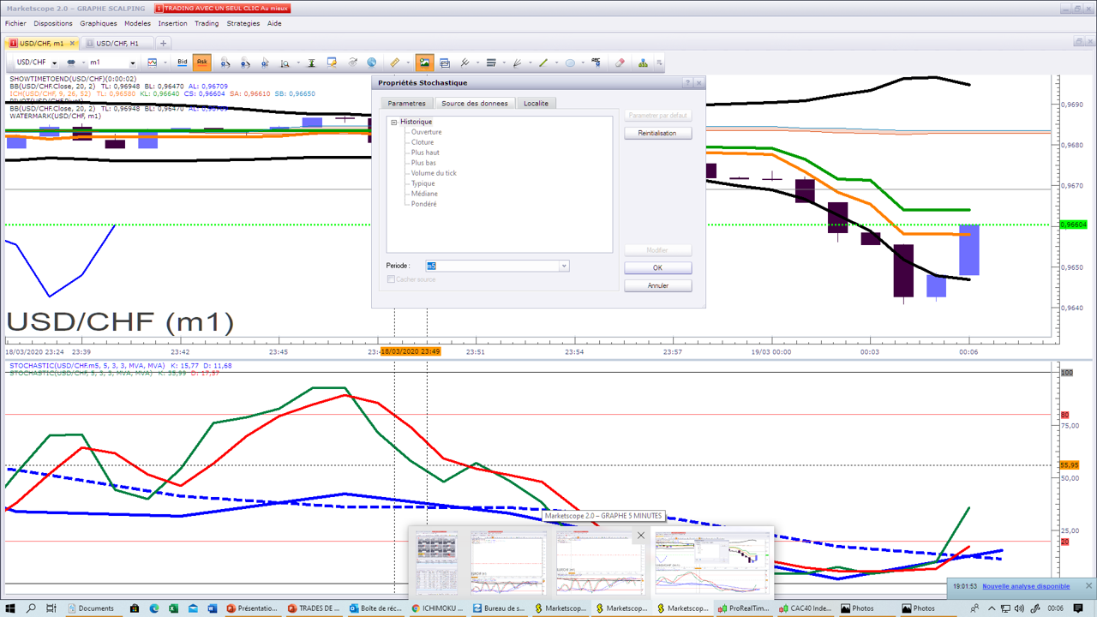Screen dimensions: 1097x617
Task: Select Pondéré in the tree
Action: [x=423, y=204]
